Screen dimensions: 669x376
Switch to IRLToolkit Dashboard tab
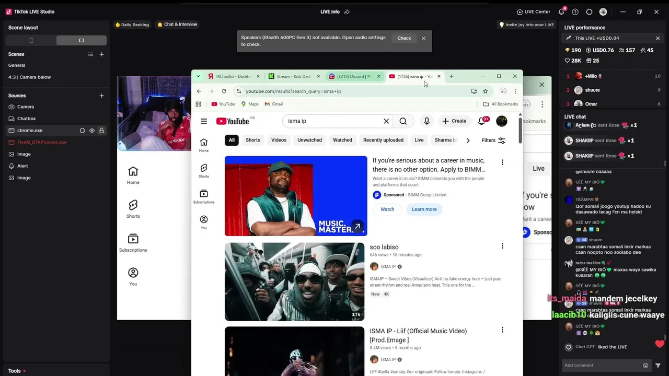point(234,76)
